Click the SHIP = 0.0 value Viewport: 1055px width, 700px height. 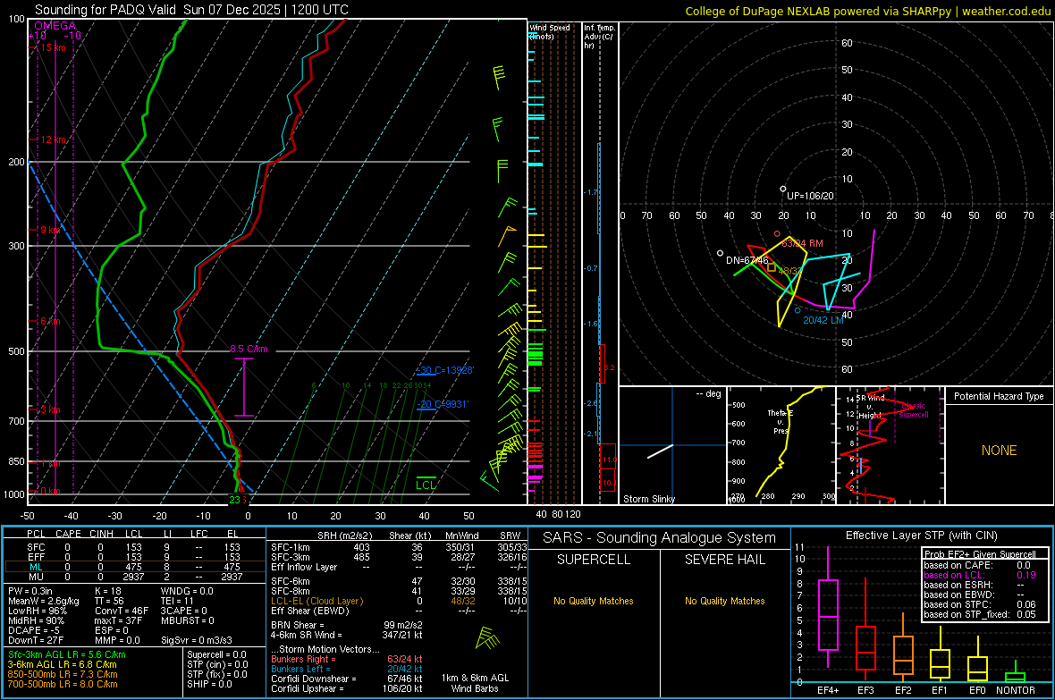[209, 684]
